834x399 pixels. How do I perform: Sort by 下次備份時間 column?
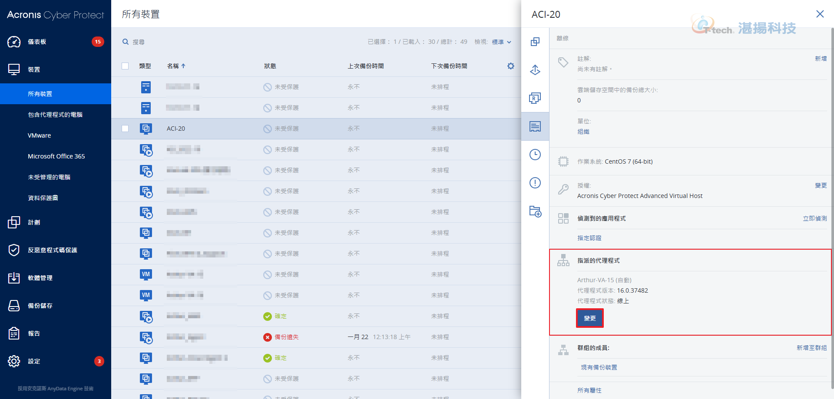(x=449, y=66)
